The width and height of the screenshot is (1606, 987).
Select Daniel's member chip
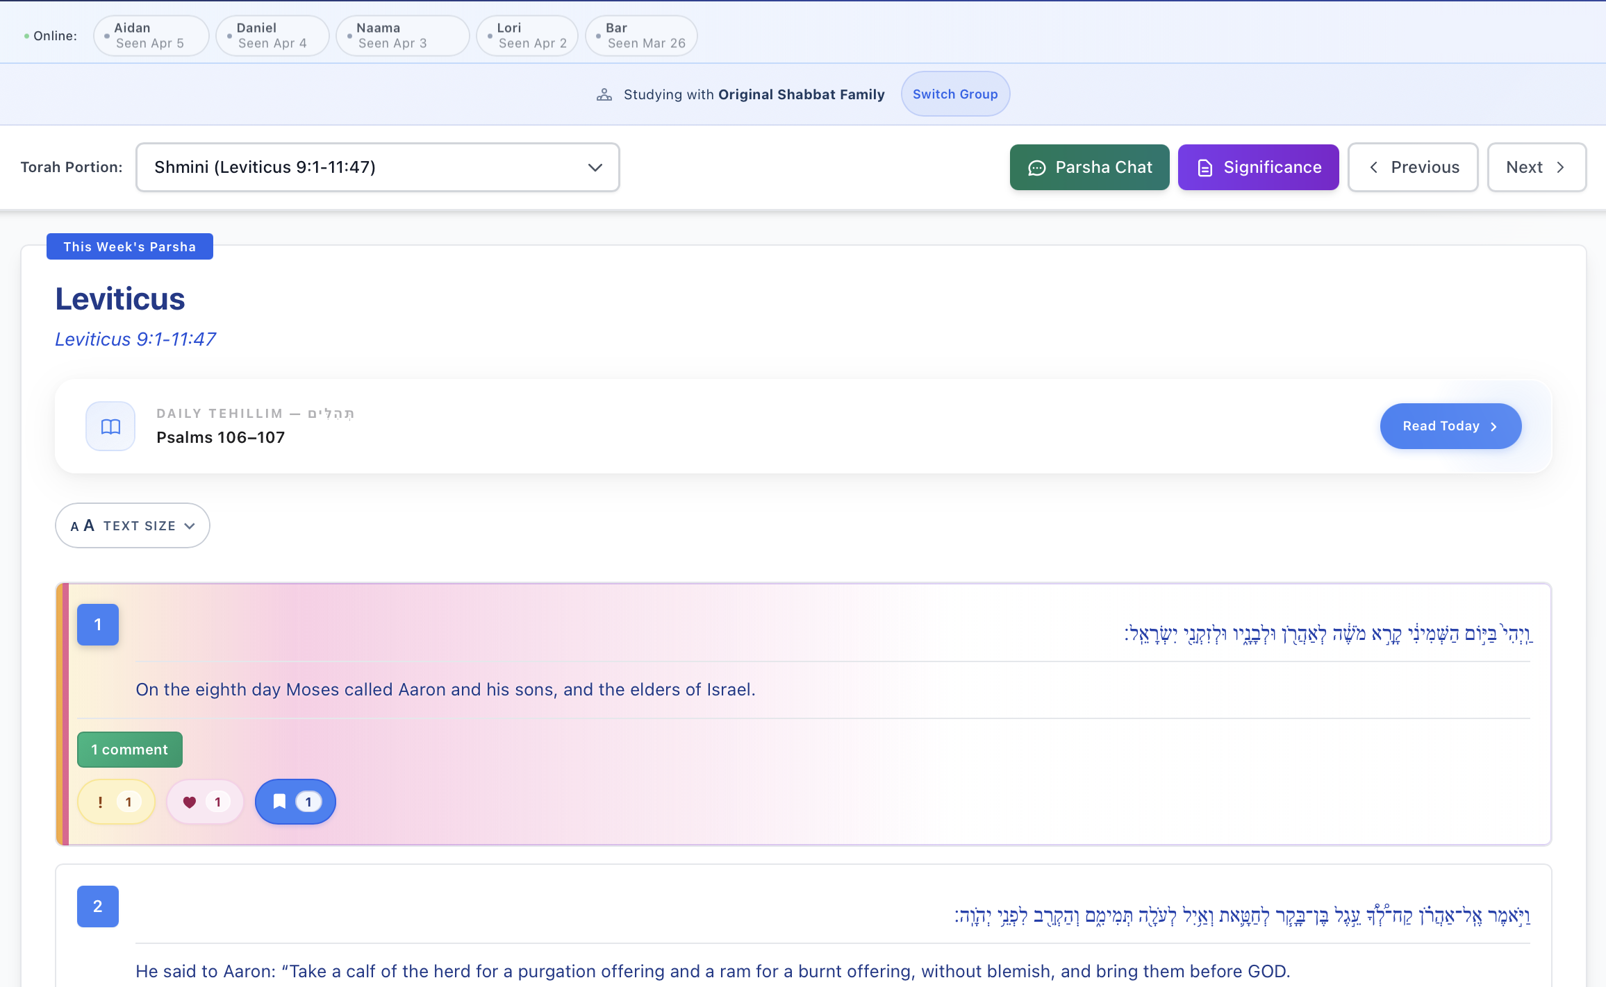tap(272, 35)
